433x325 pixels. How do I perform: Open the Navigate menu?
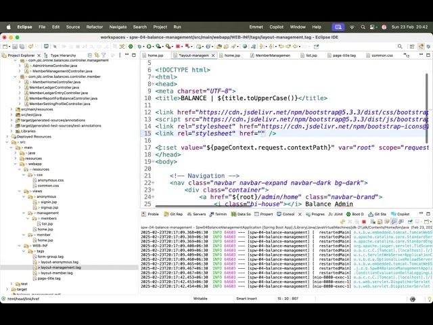118,27
